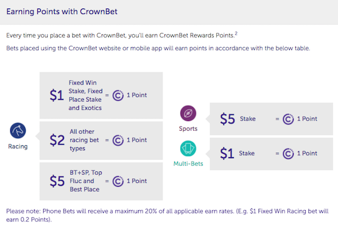
Task: Click the $5 amount in BT+SP panel
Action: [57, 181]
